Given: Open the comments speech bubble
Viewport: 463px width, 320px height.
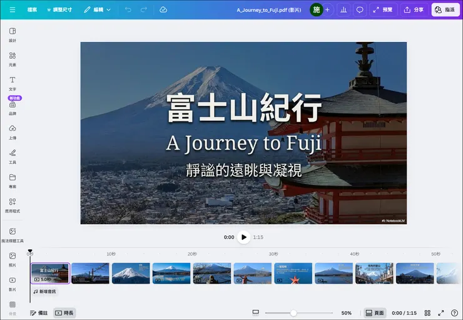Looking at the screenshot, I should (360, 10).
